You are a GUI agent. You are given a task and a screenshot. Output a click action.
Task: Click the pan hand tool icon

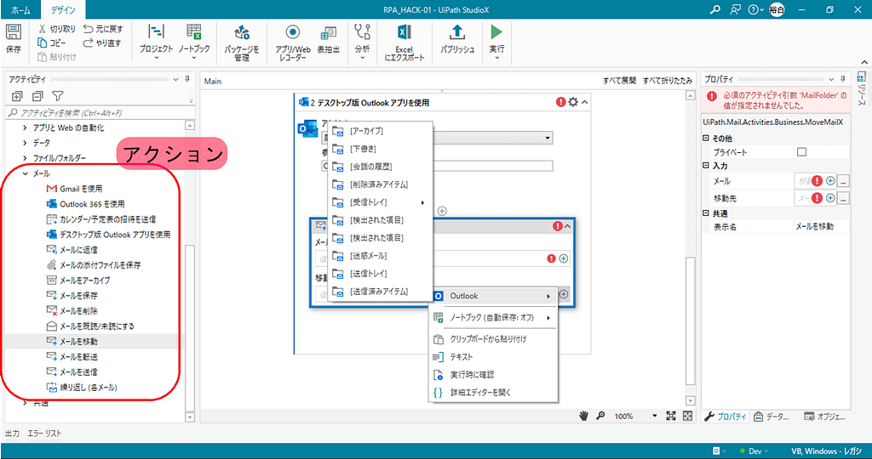584,416
